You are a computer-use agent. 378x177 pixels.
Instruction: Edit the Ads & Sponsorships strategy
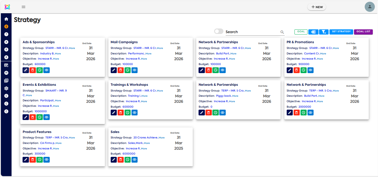click(26, 70)
